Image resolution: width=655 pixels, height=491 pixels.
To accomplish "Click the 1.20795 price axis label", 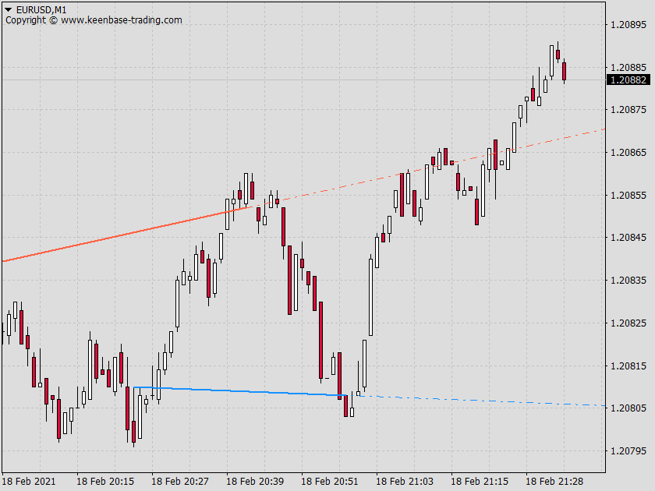I will coord(628,451).
